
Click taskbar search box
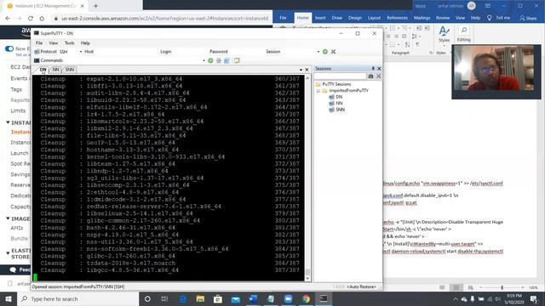(78, 298)
